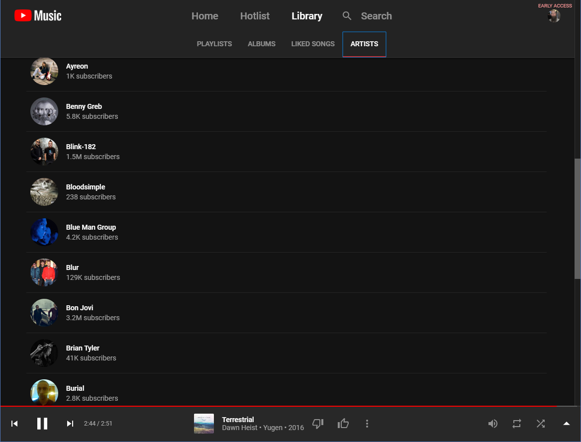The image size is (581, 442).
Task: Click the '1.5M subscribers' text
Action: pyautogui.click(x=93, y=157)
